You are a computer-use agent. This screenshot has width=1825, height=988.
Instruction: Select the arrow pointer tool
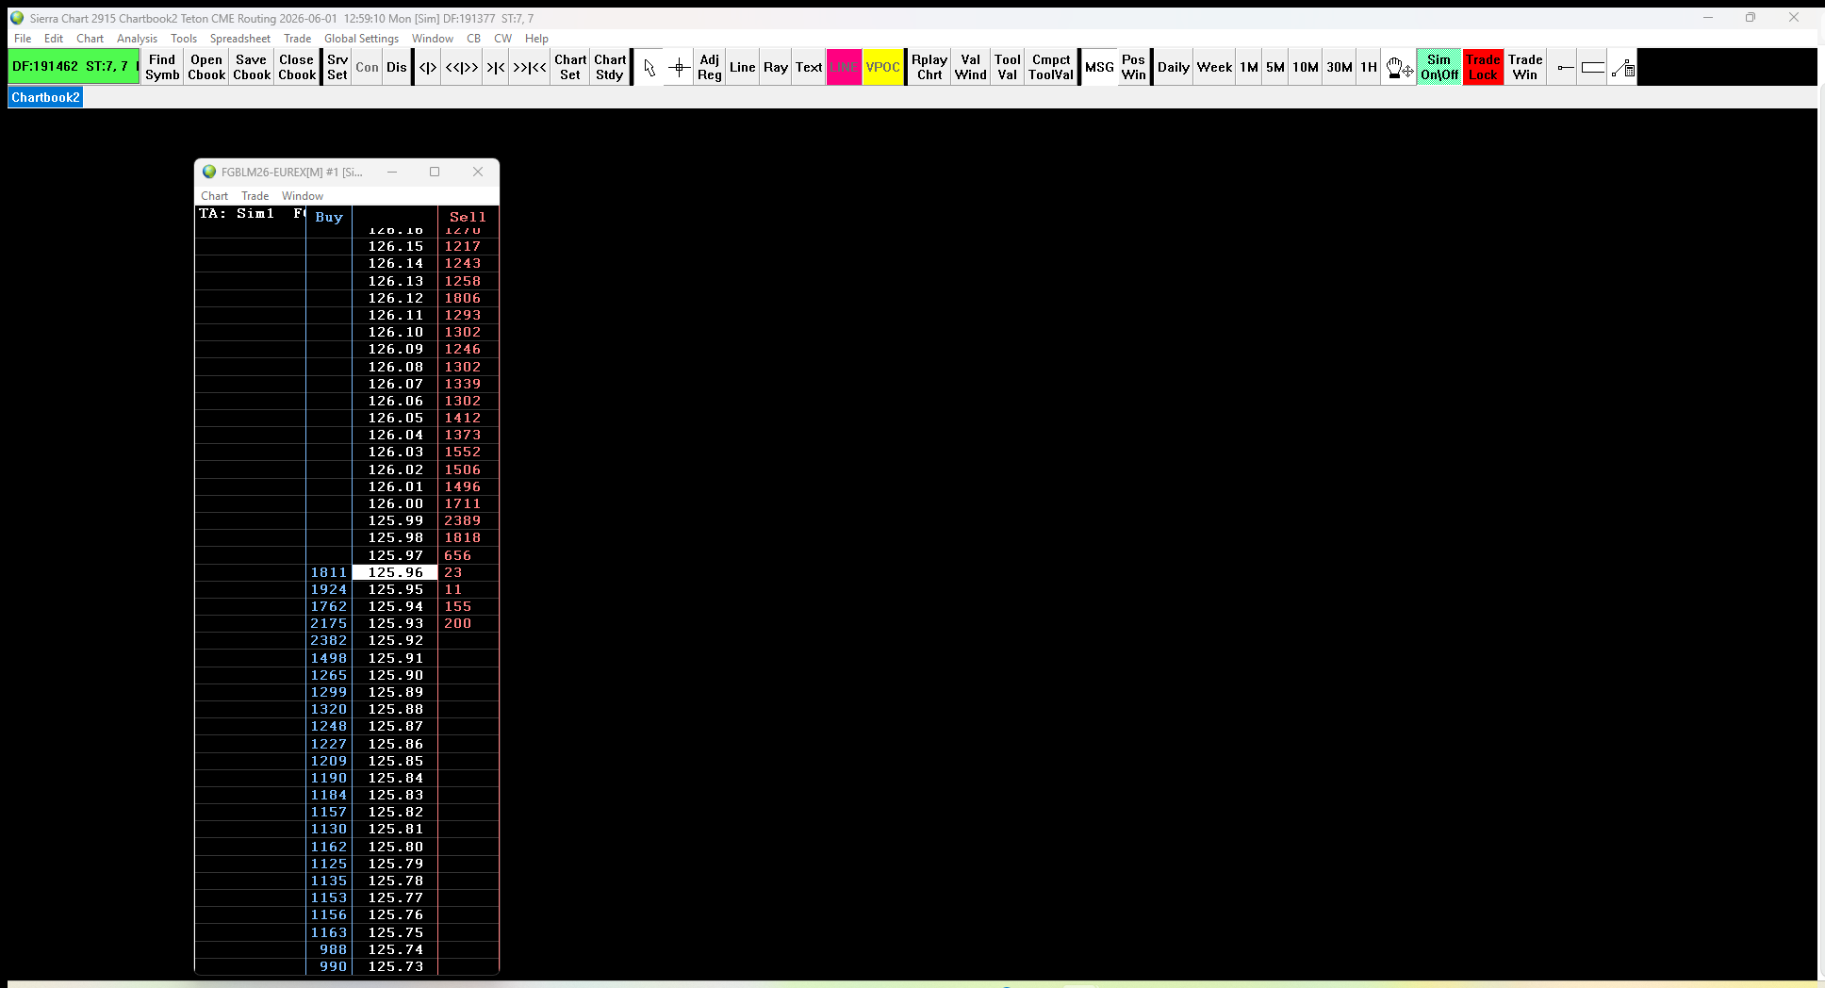click(649, 67)
